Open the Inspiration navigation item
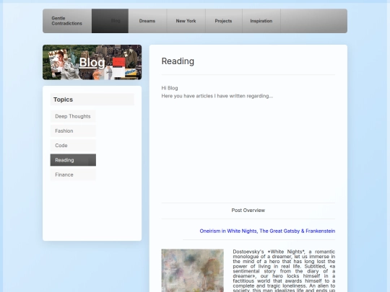The height and width of the screenshot is (292, 390). [x=261, y=21]
